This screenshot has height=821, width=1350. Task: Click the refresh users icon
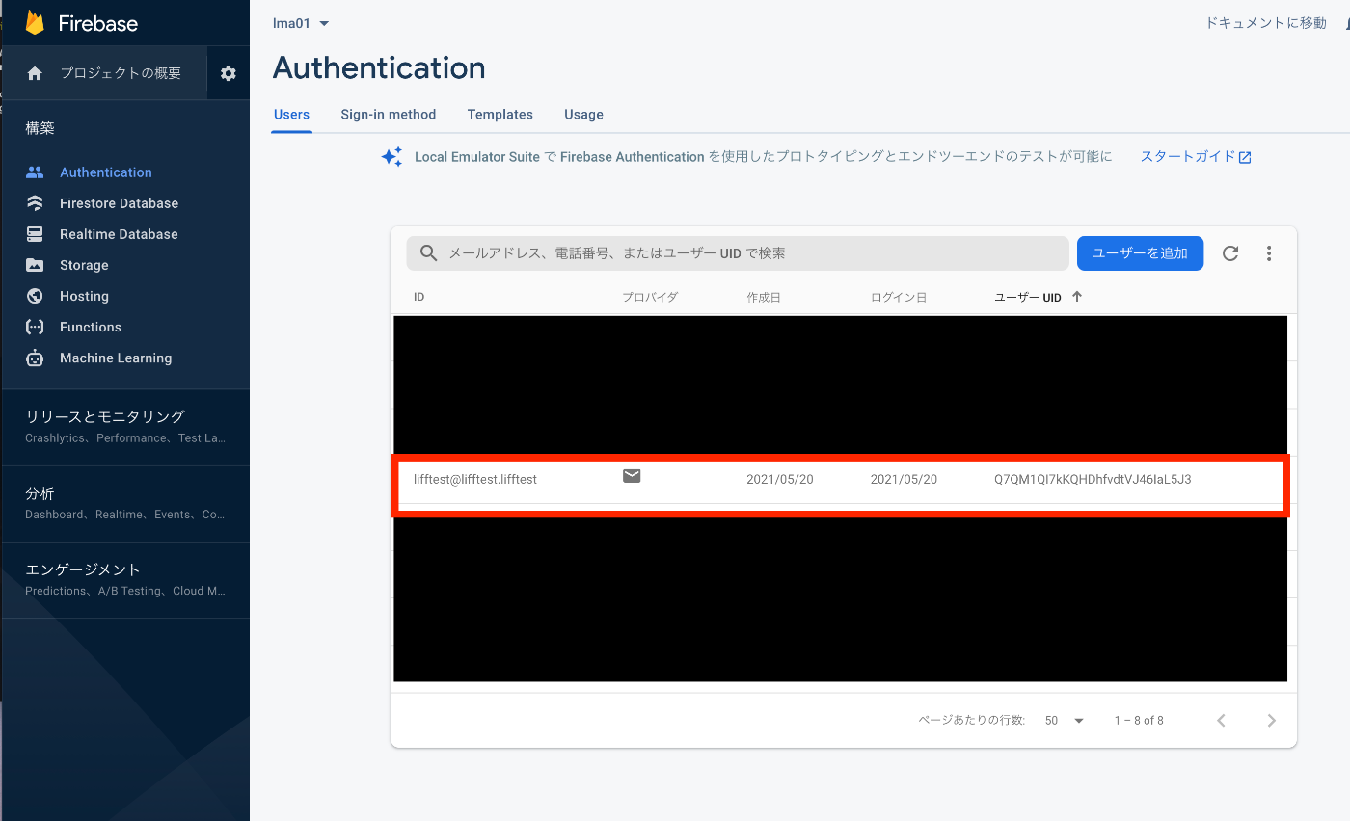[1230, 253]
